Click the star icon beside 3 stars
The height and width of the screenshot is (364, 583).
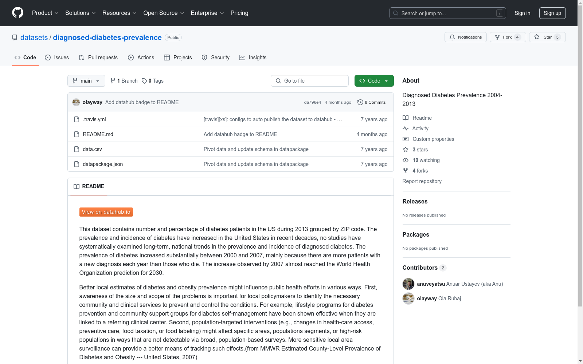(406, 150)
